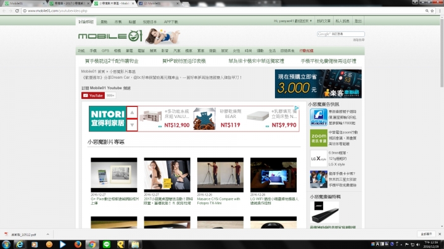This screenshot has width=444, height=249.
Task: Open the LG WiFi video thumbnail
Action: click(x=274, y=175)
